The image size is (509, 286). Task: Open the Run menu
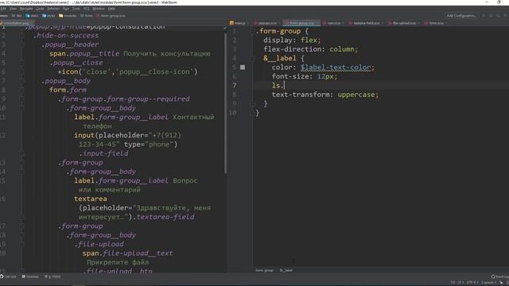click(66, 9)
